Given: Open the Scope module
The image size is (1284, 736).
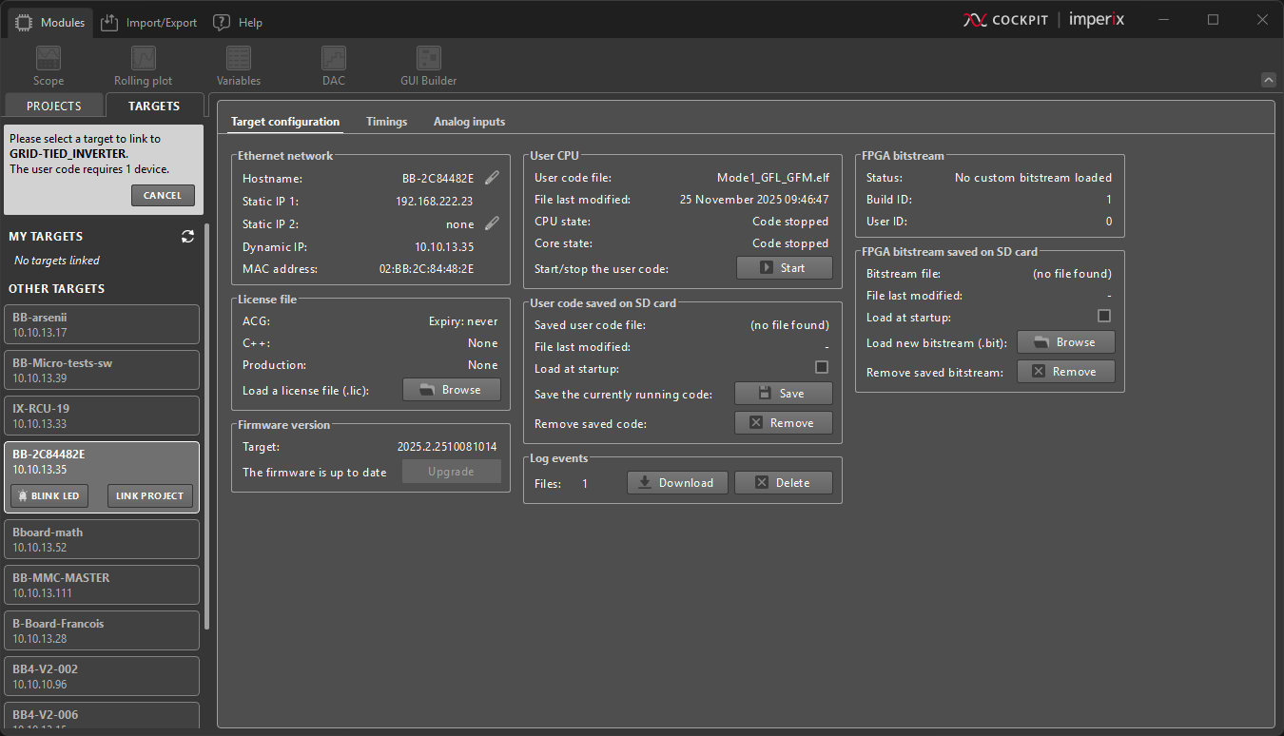Looking at the screenshot, I should [x=49, y=66].
